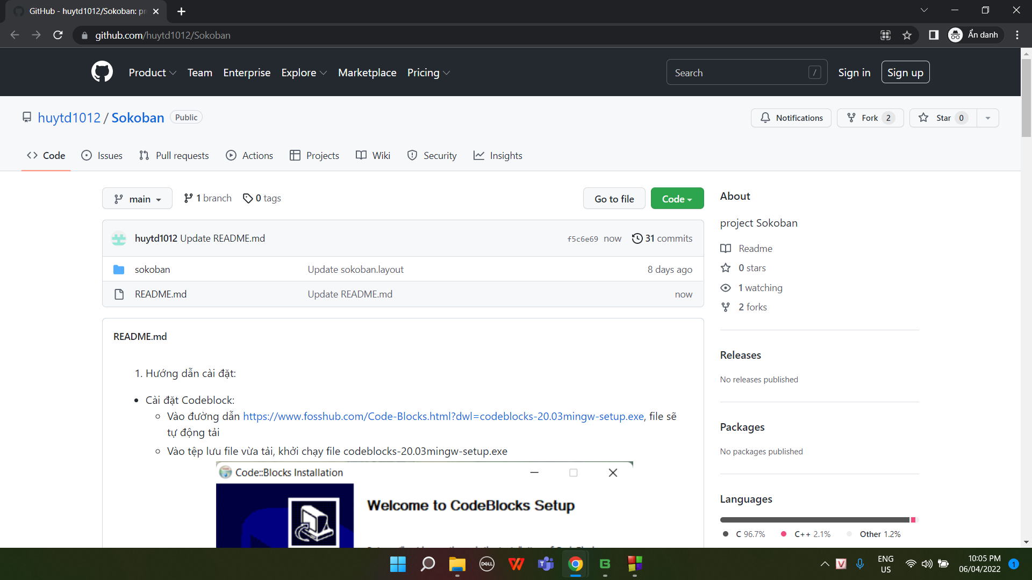The image size is (1032, 580).
Task: Expand the green Code dropdown button
Action: [x=677, y=199]
